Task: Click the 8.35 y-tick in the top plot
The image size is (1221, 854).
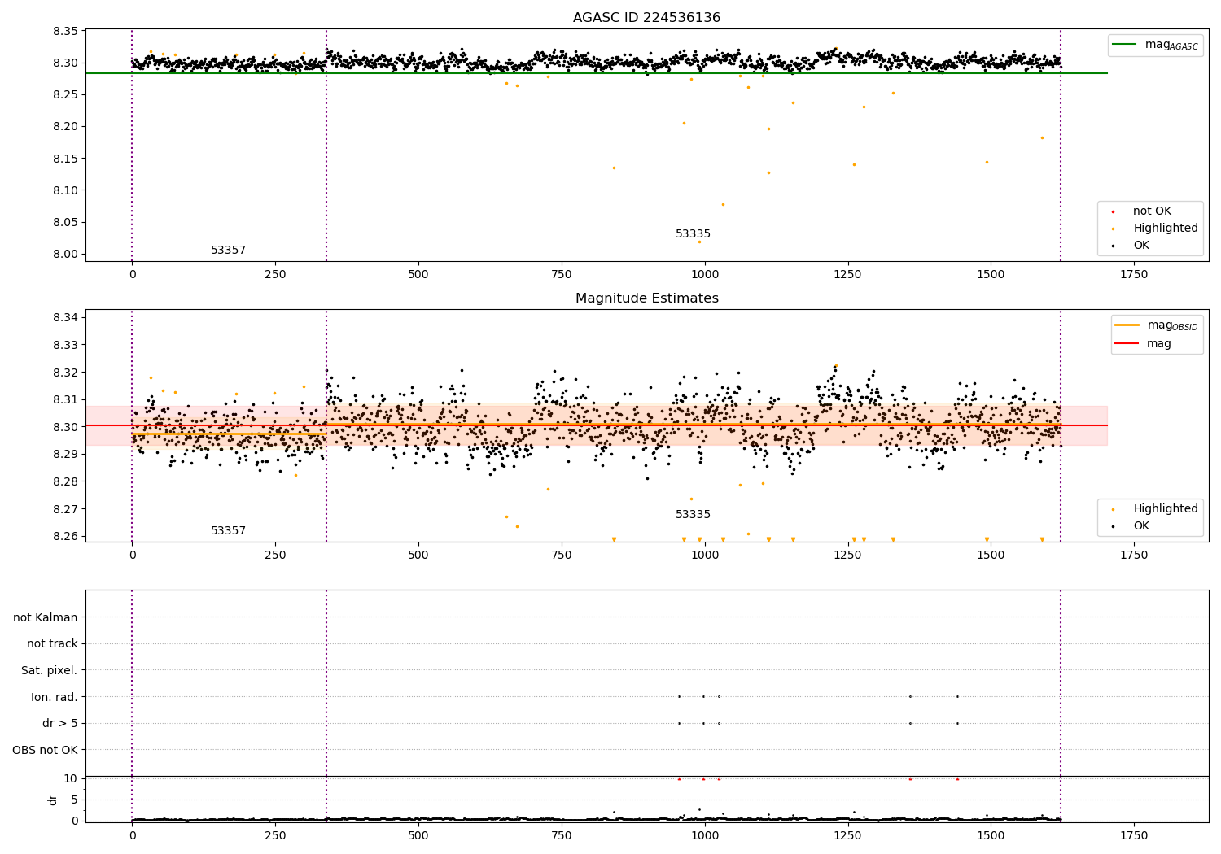Action: pos(65,32)
